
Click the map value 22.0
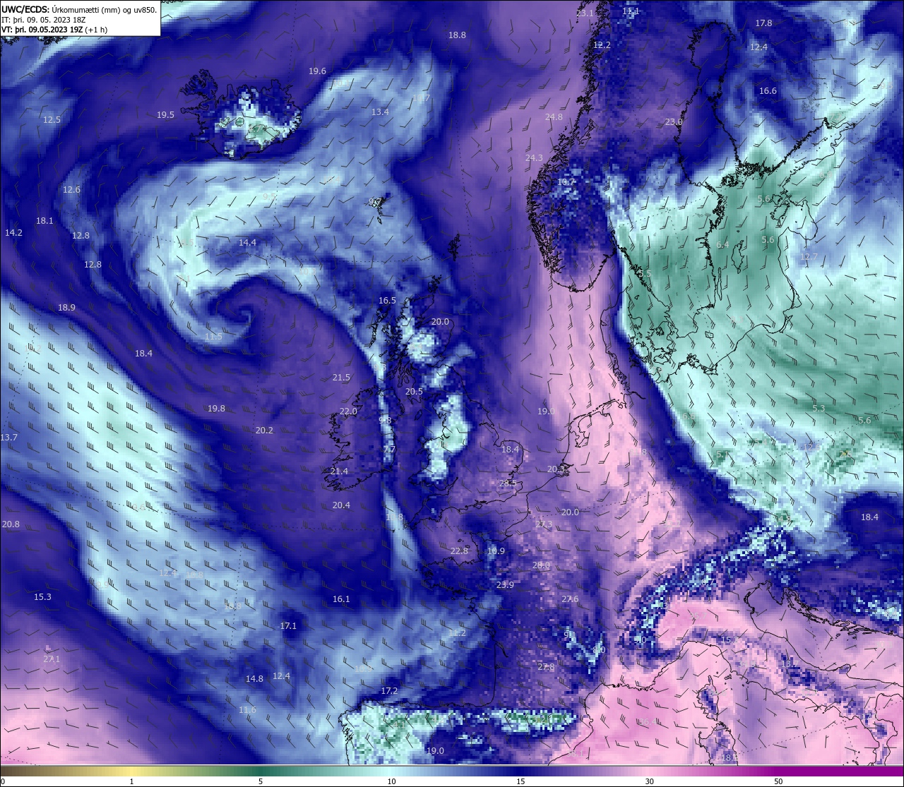tap(348, 411)
